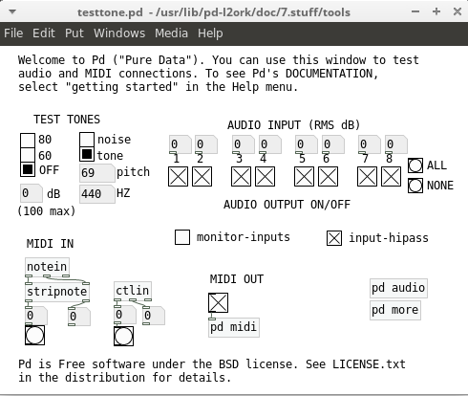The image size is (468, 396).
Task: Click the (100 max) text
Action: click(47, 211)
